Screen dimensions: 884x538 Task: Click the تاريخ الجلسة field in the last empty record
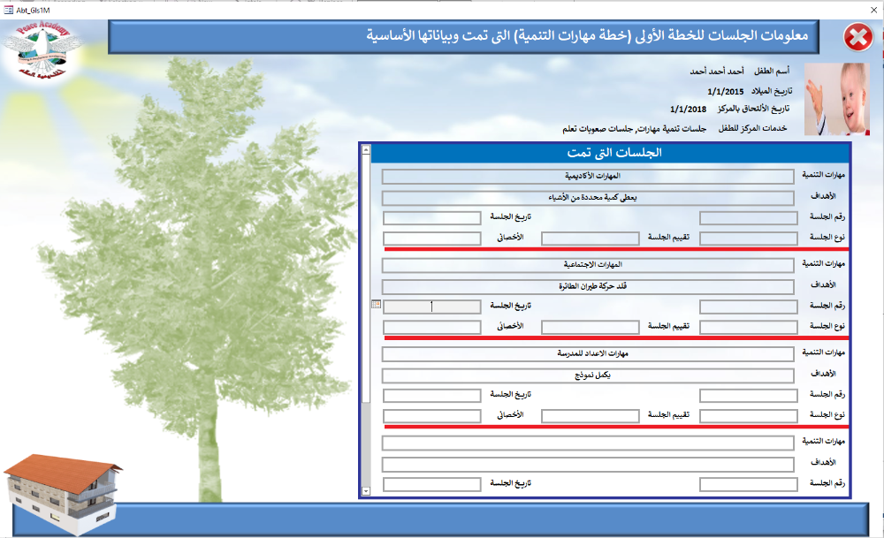pyautogui.click(x=432, y=484)
